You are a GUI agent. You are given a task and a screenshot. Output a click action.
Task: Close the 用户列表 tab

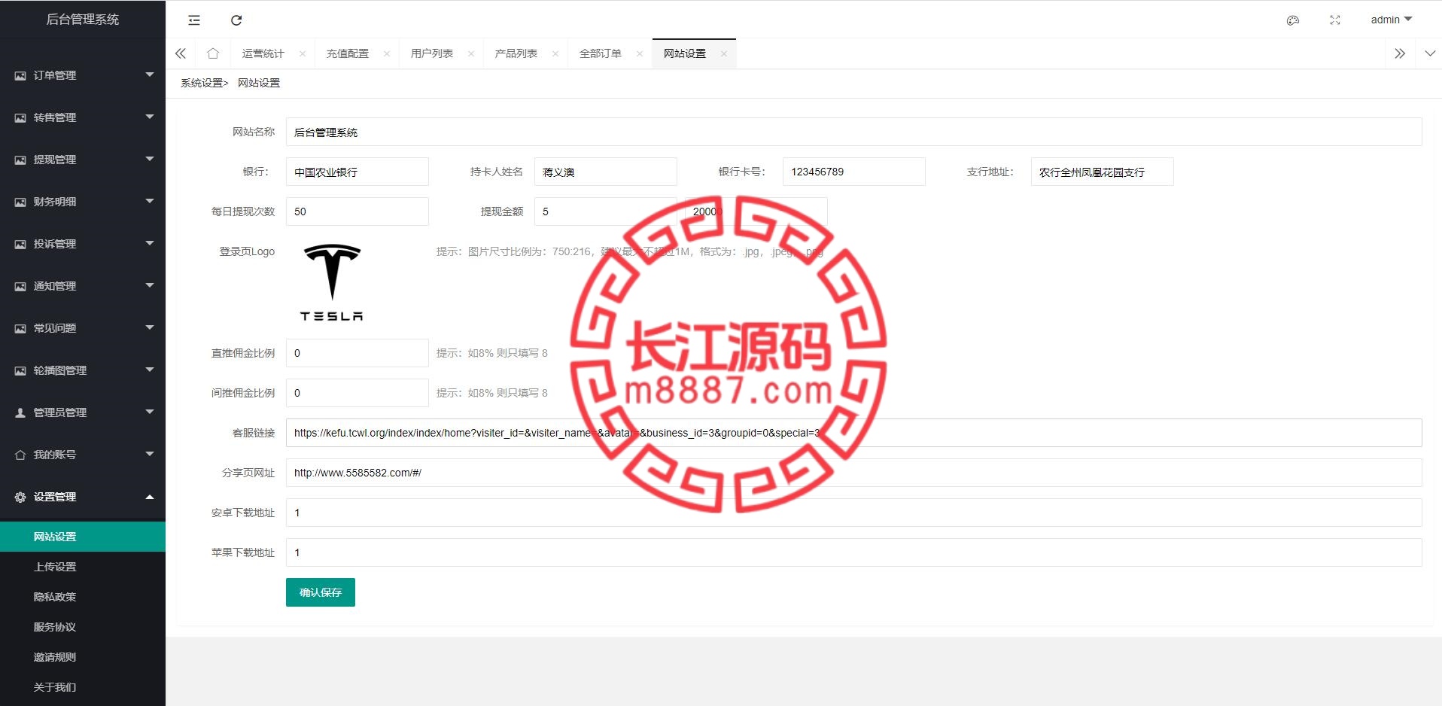point(471,53)
